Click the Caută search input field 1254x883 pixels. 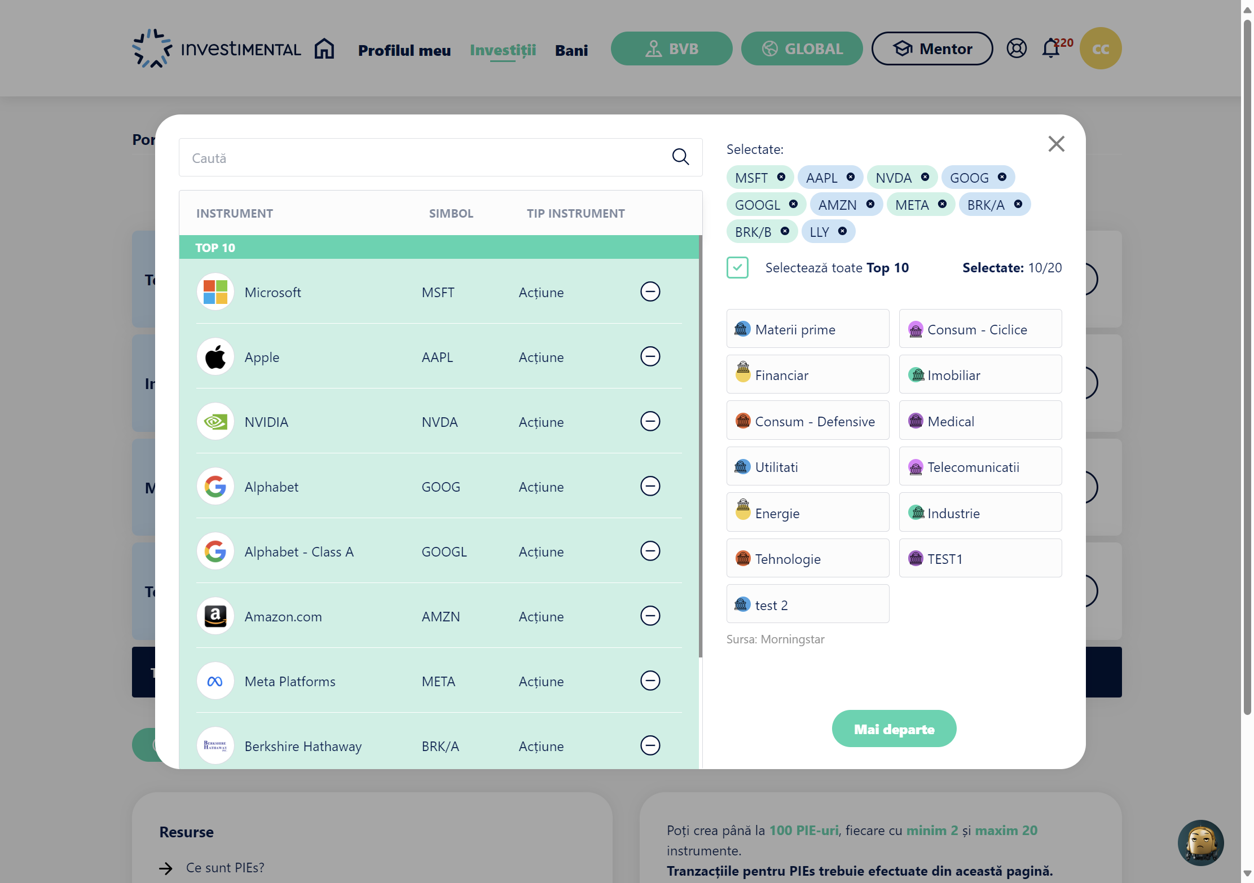click(x=441, y=157)
